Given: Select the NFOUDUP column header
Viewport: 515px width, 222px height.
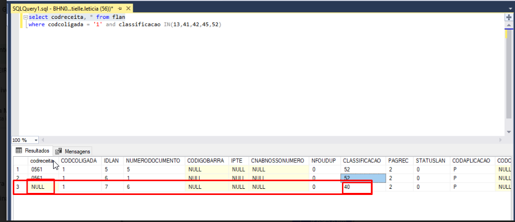Looking at the screenshot, I should coord(325,161).
